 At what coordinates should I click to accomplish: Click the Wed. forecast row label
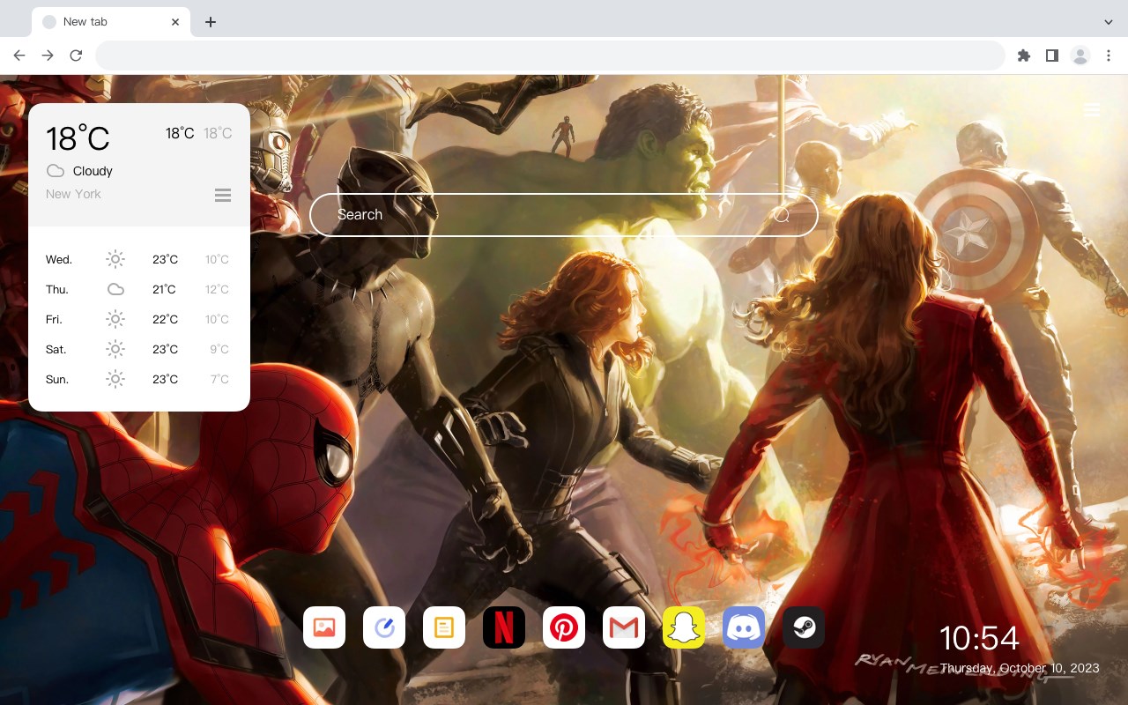(x=59, y=259)
